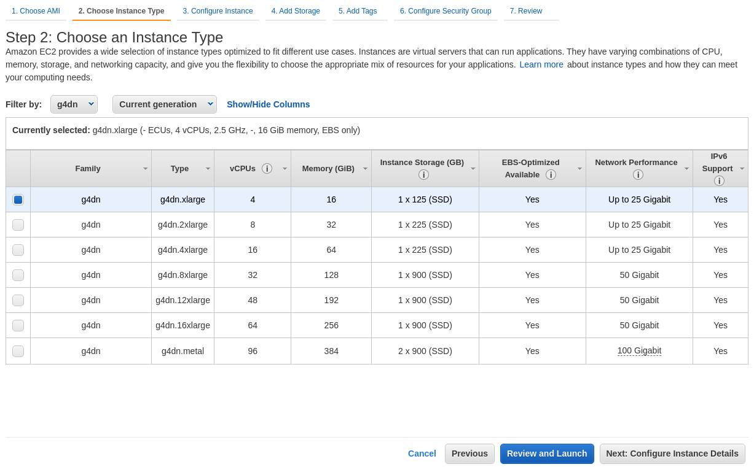Uncheck the selected g4dn.xlarge checkbox
The image size is (754, 467).
tap(18, 199)
